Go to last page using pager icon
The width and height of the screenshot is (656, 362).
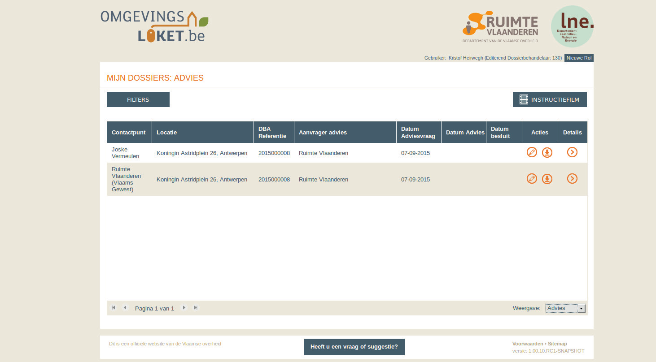(x=196, y=308)
